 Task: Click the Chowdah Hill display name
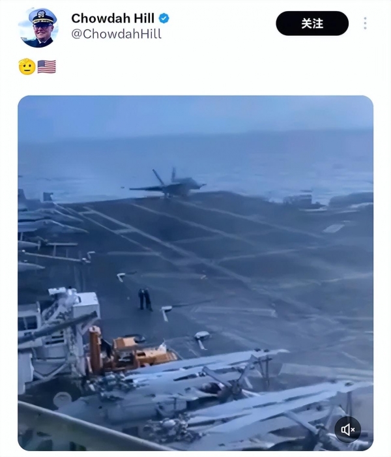click(113, 18)
